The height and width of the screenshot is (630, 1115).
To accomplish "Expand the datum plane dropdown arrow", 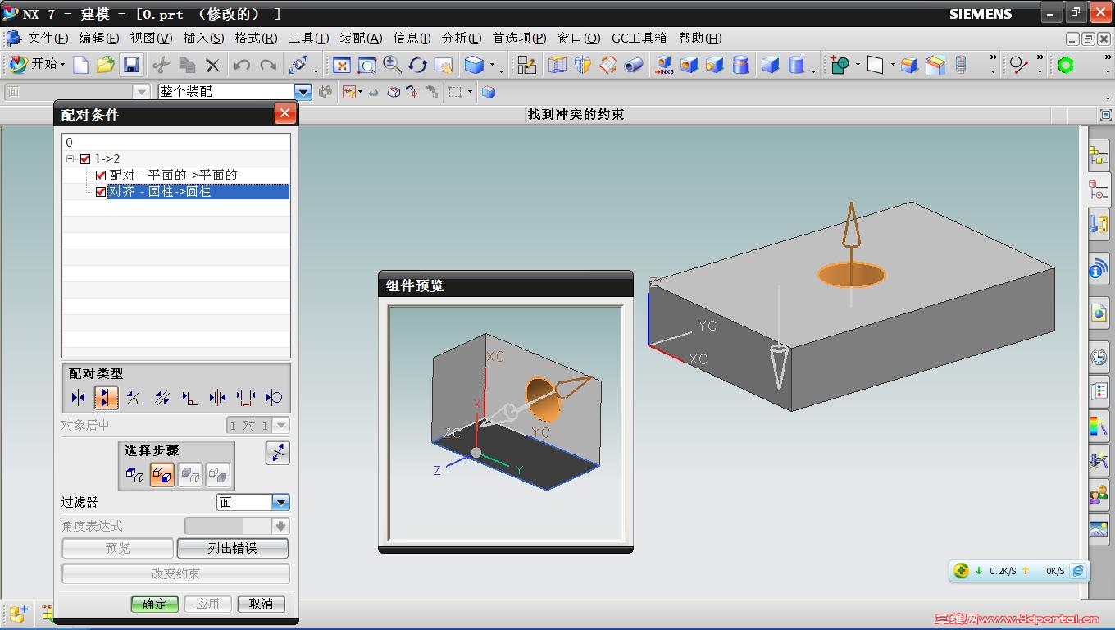I will (x=892, y=66).
